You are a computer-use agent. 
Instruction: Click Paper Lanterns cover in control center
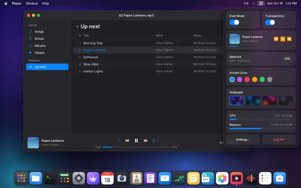click(235, 39)
